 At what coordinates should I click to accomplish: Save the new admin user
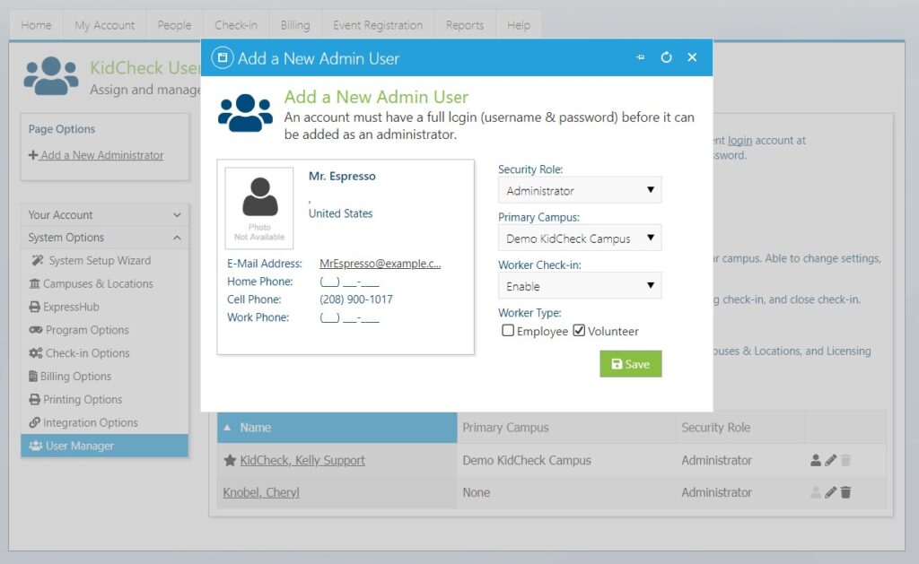tap(630, 365)
